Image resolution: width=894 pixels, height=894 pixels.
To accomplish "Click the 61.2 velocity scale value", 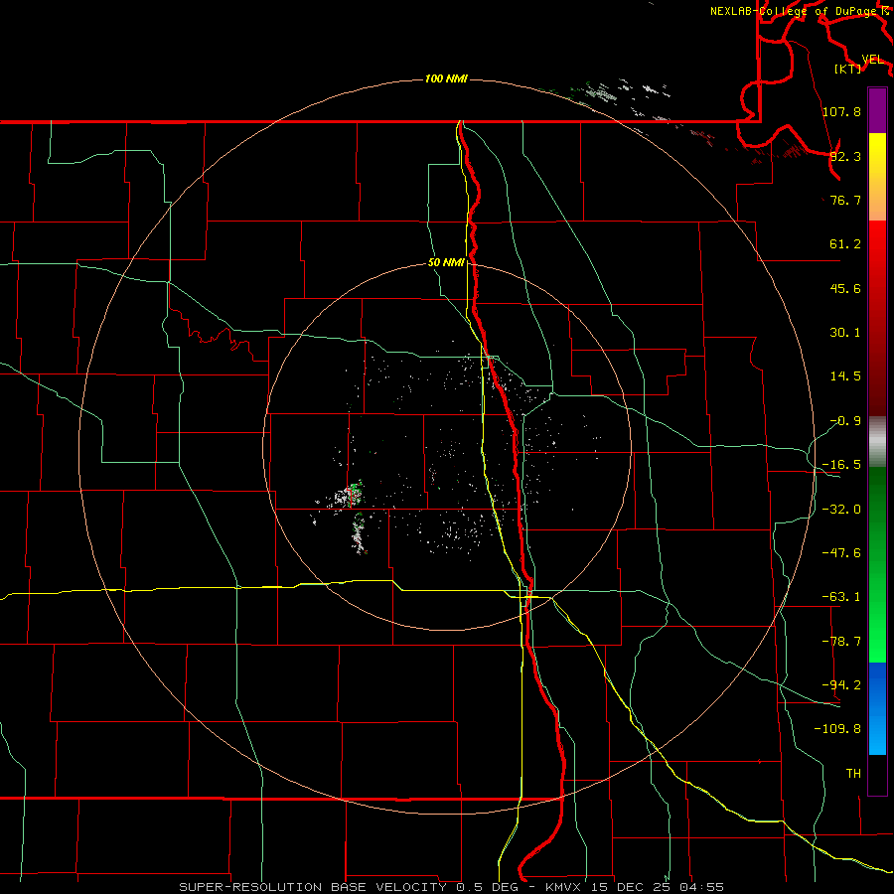I will (x=845, y=244).
